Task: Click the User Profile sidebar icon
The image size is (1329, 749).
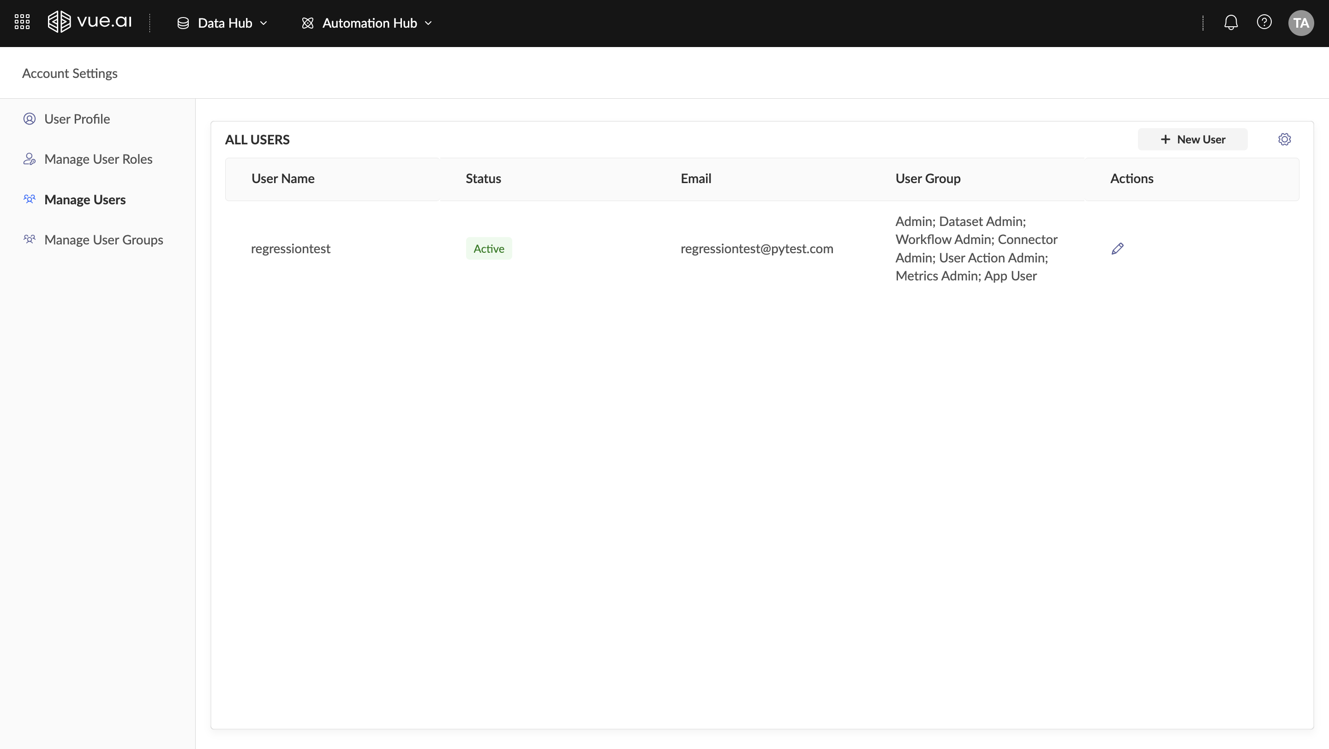Action: 30,119
